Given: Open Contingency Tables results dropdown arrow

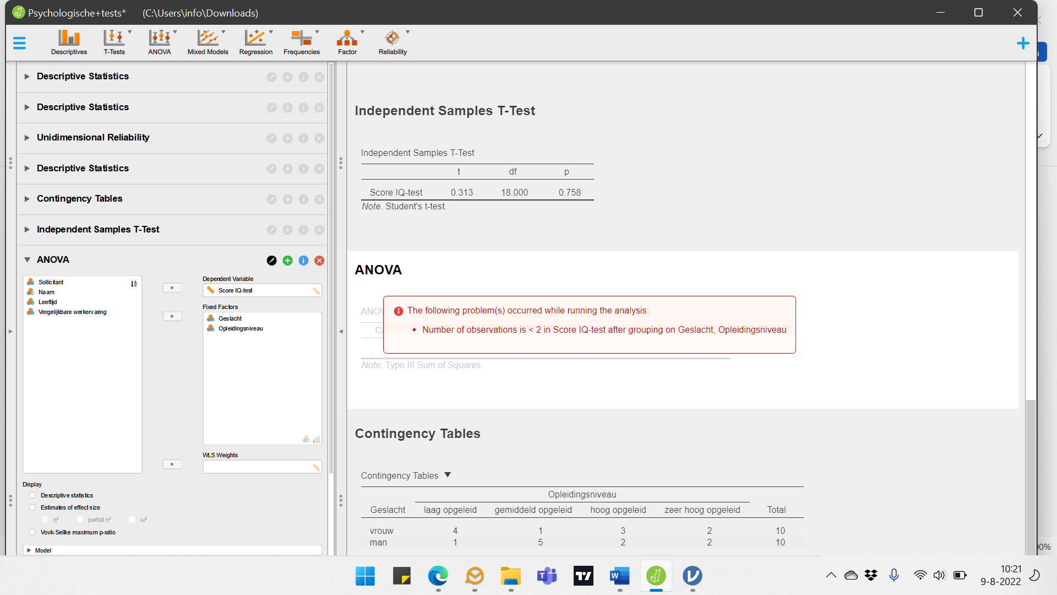Looking at the screenshot, I should point(448,475).
